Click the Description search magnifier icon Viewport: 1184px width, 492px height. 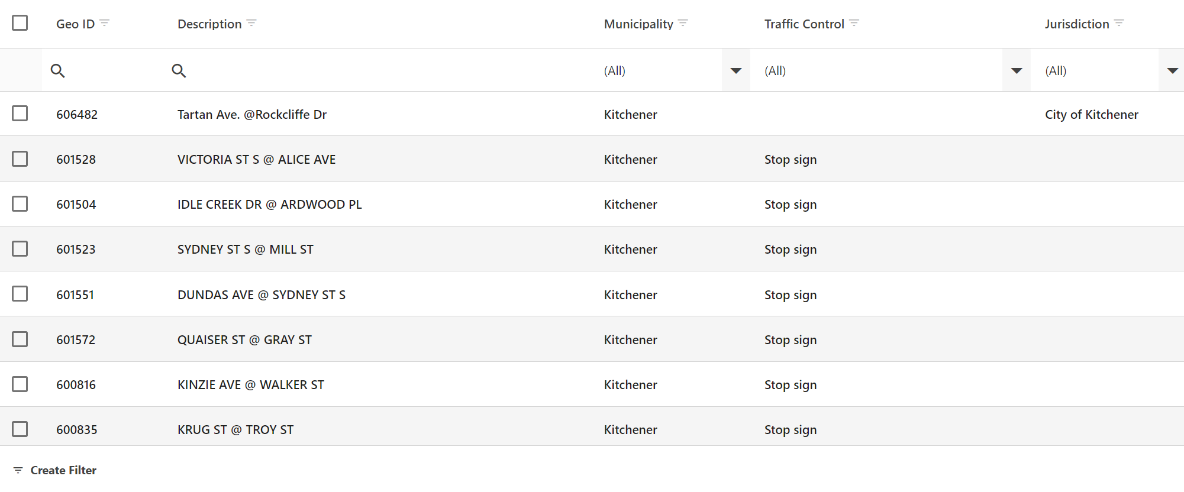click(x=179, y=71)
